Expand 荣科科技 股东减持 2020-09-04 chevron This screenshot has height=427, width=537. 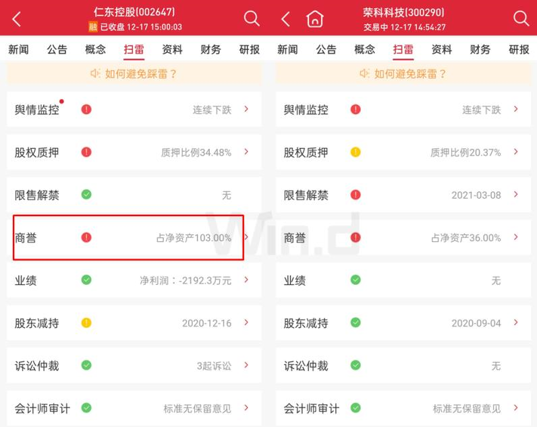pyautogui.click(x=516, y=323)
